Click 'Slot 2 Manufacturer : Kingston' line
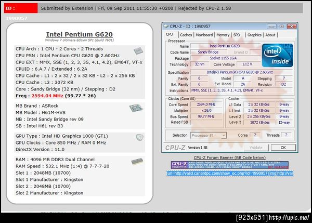The height and width of the screenshot is (223, 312). tap(49, 193)
